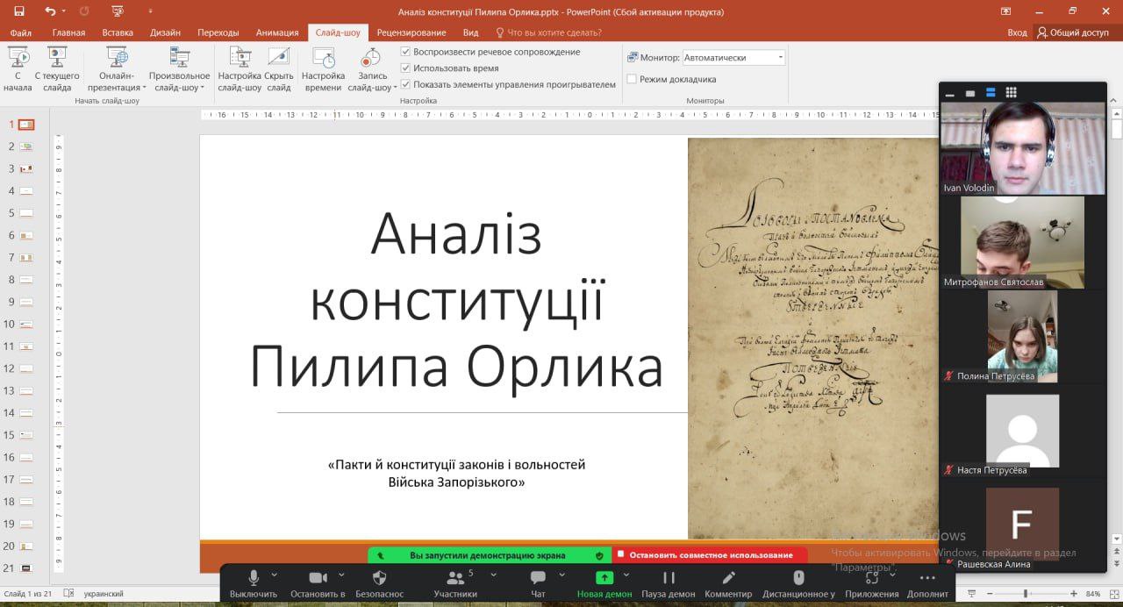Open Zoom Chat panel
Image resolution: width=1123 pixels, height=607 pixels.
[538, 578]
